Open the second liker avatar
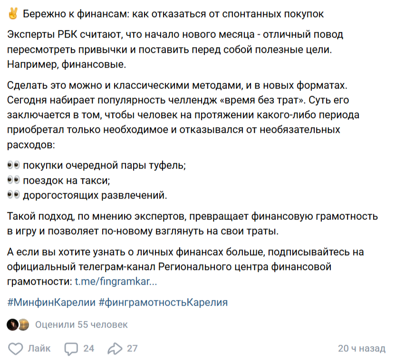This screenshot has height=360, width=395. click(x=20, y=325)
